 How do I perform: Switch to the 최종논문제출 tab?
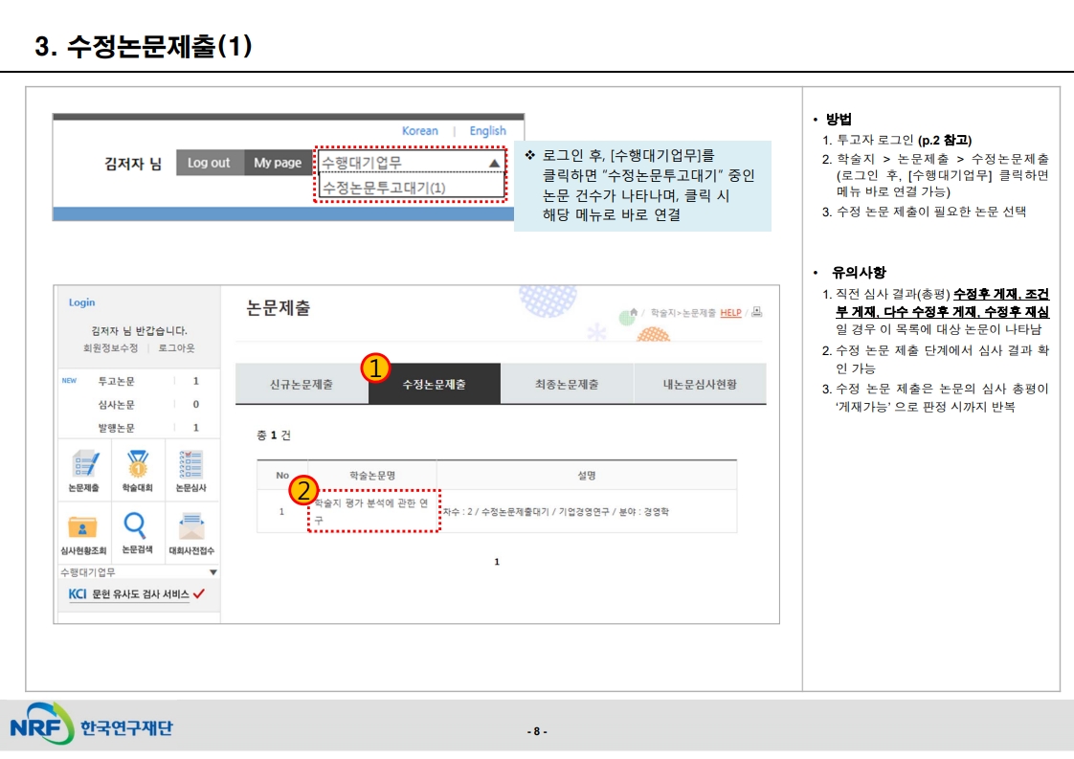(x=567, y=384)
